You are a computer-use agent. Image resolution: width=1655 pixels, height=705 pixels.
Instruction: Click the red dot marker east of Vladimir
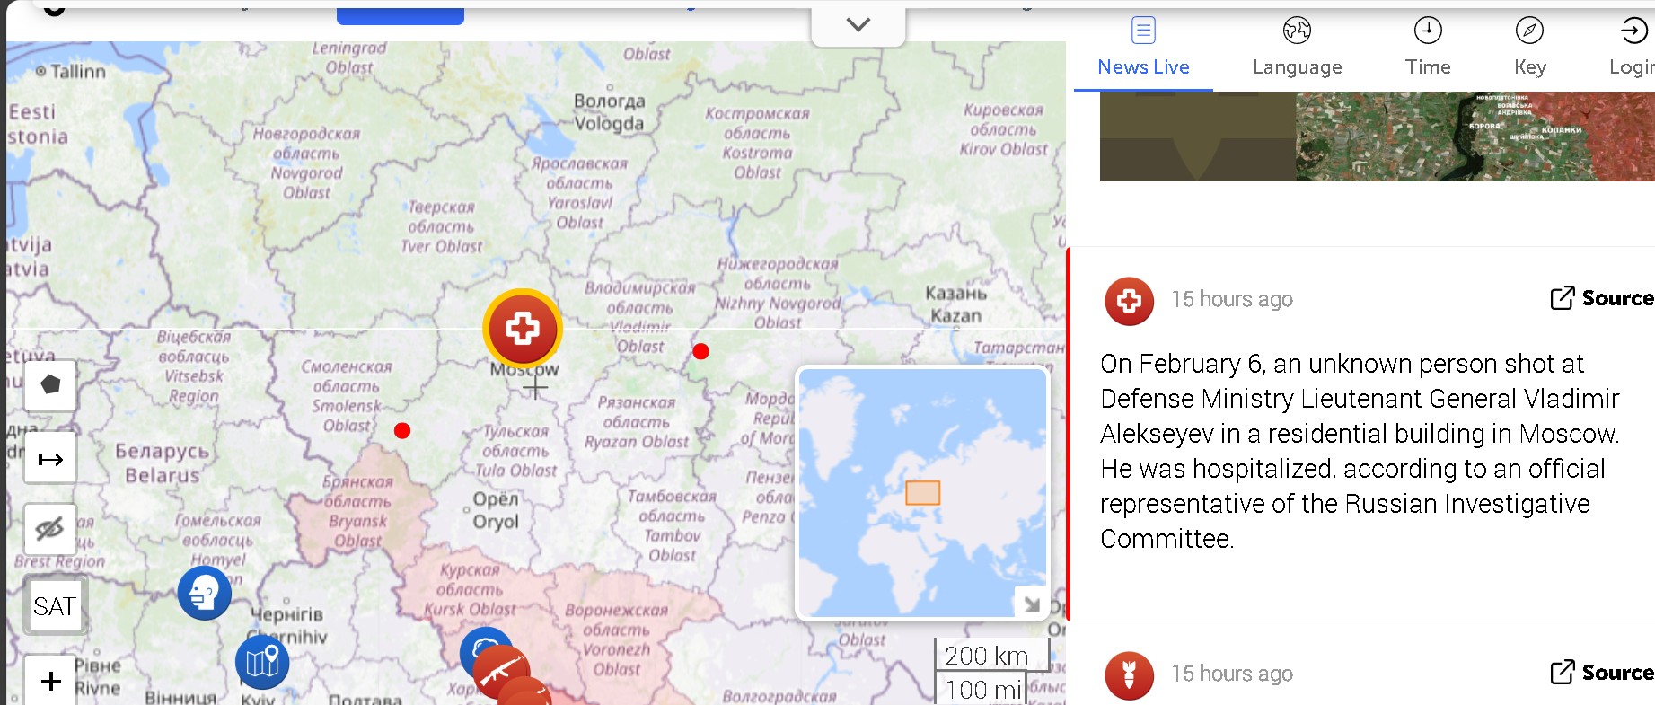[701, 351]
